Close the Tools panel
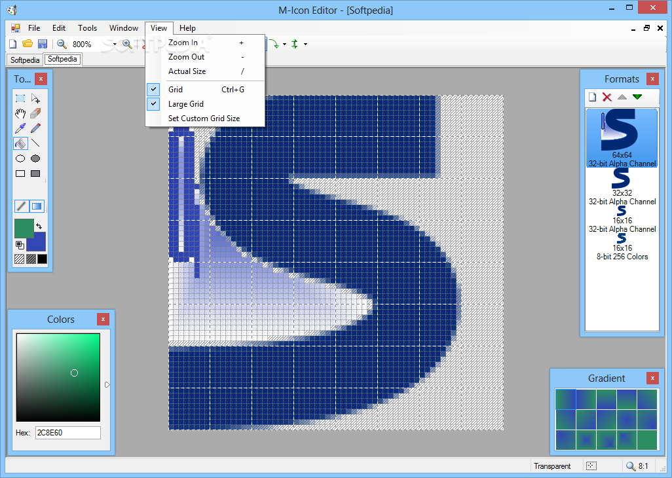 [41, 79]
